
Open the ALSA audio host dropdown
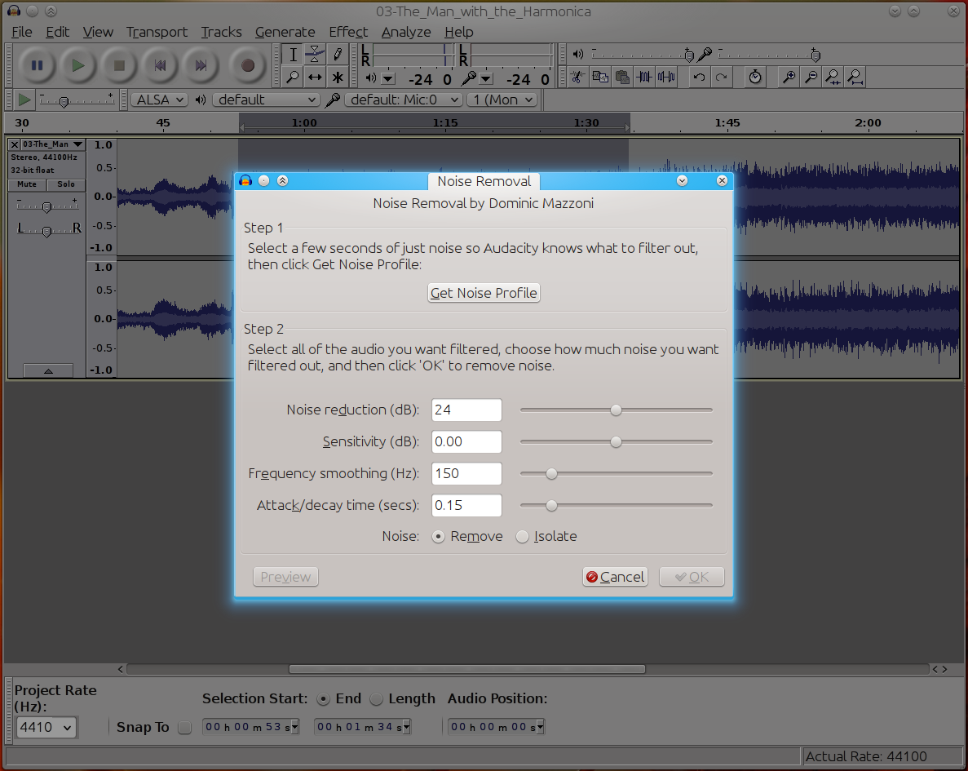159,100
